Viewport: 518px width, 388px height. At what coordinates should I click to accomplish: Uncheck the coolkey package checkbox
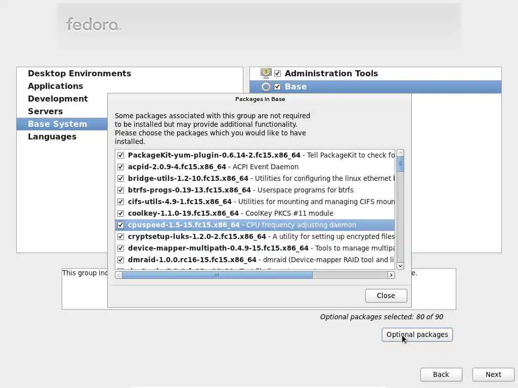120,214
